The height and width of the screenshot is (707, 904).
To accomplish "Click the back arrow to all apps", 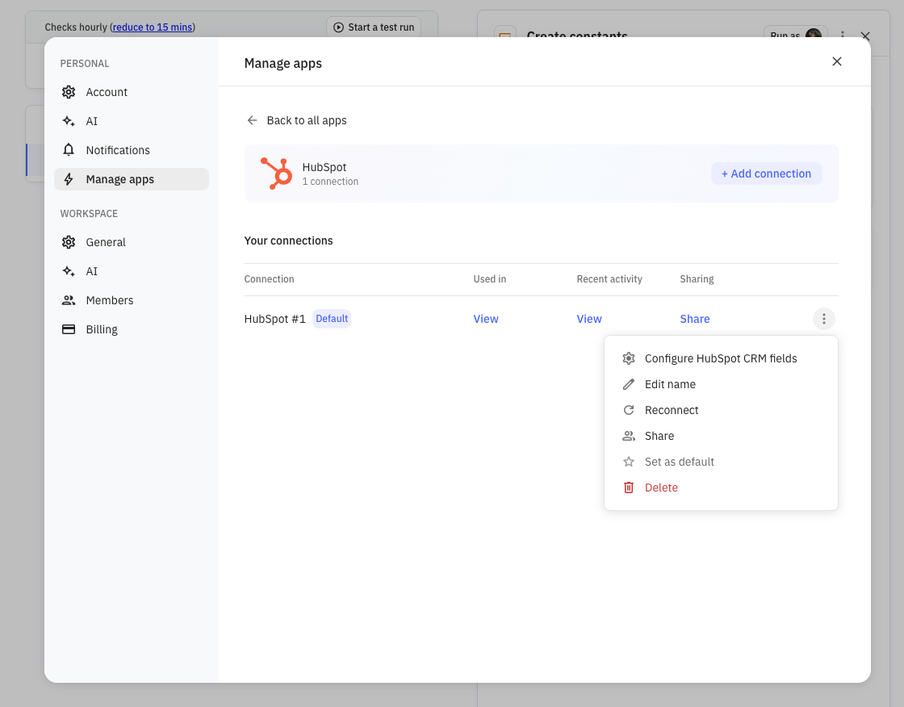I will (x=252, y=120).
